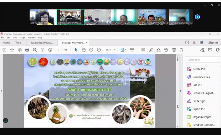
Task: Open the Help menu
Action: [40, 38]
